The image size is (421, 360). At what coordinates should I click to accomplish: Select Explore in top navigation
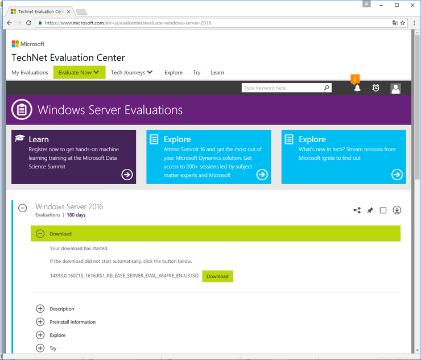tap(174, 72)
